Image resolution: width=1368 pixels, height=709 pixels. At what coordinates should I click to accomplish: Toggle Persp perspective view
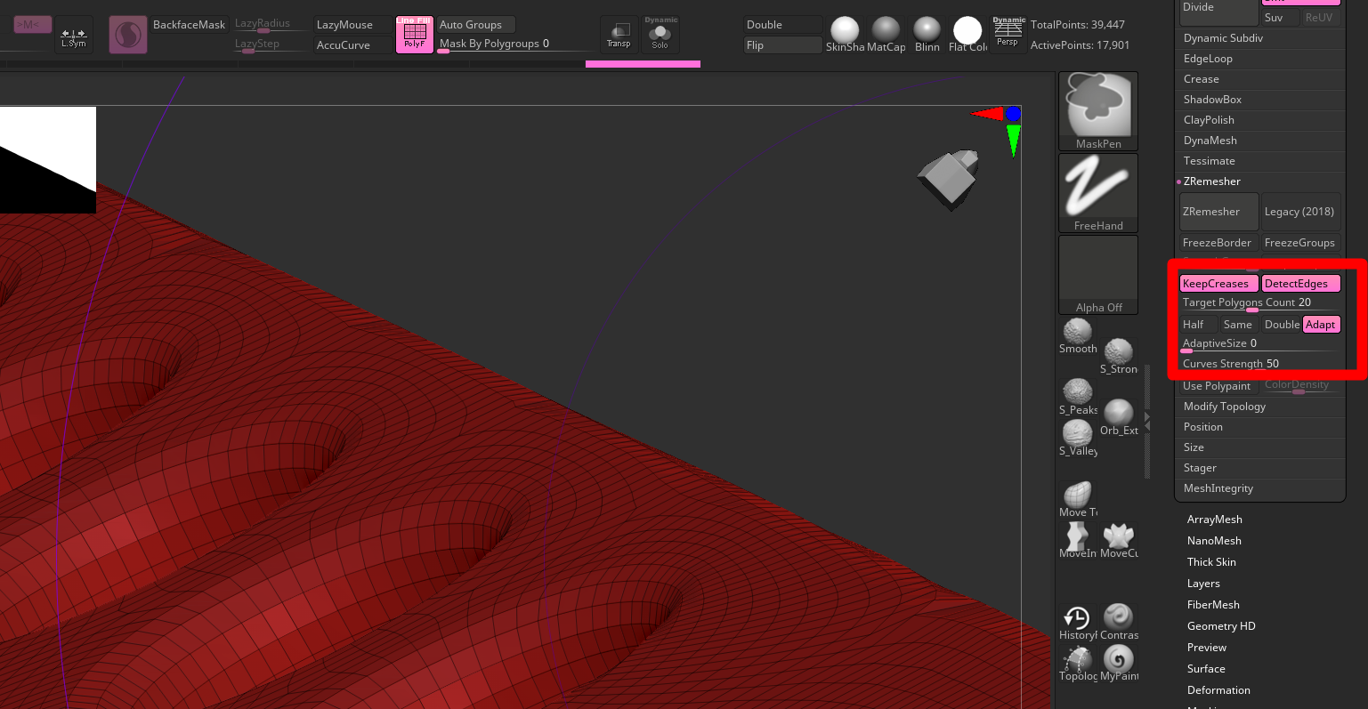tap(1008, 32)
